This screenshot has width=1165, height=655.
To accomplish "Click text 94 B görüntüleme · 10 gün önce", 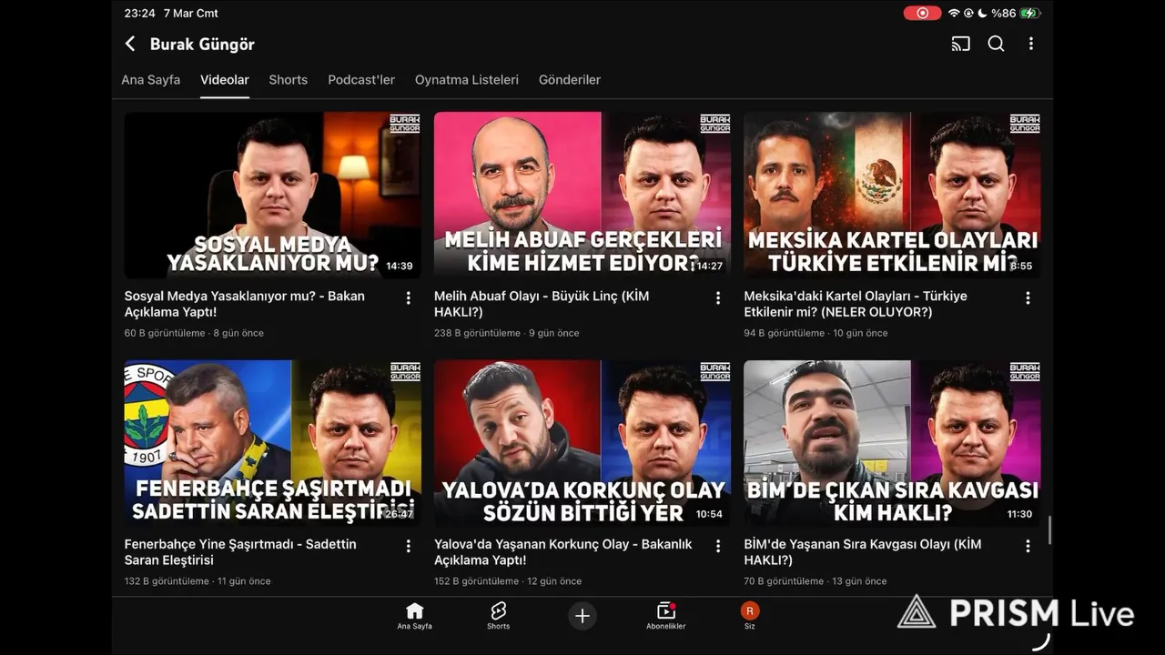I will pyautogui.click(x=815, y=333).
